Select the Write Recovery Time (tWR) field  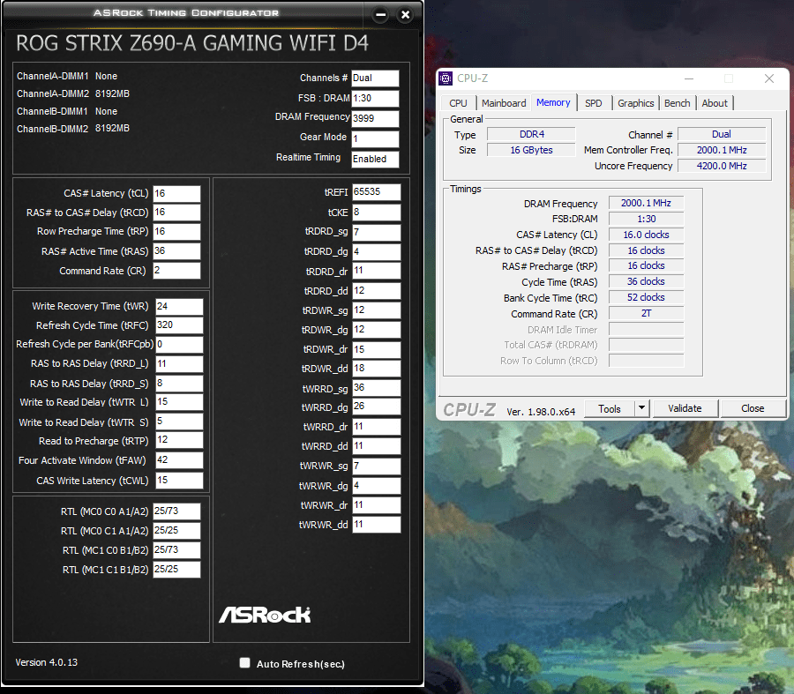click(x=179, y=307)
